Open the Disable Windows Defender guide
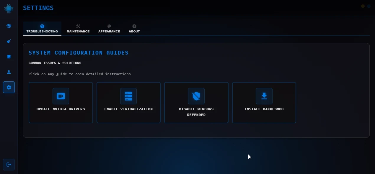This screenshot has height=174, width=375. point(196,103)
